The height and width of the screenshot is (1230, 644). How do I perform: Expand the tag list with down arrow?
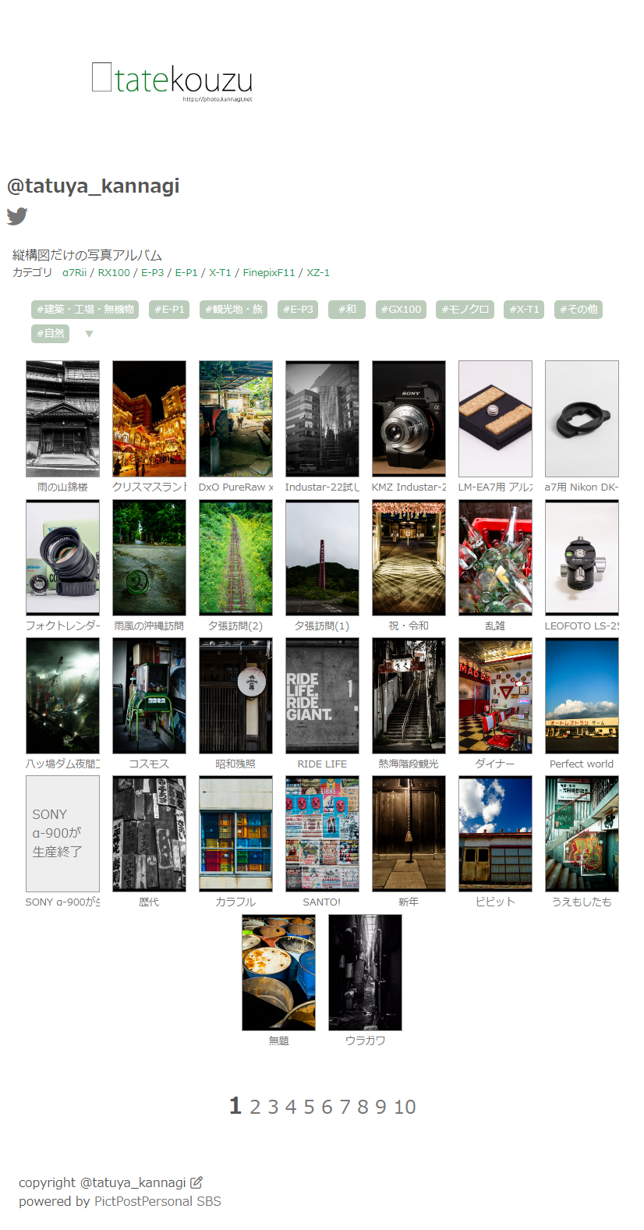click(89, 334)
